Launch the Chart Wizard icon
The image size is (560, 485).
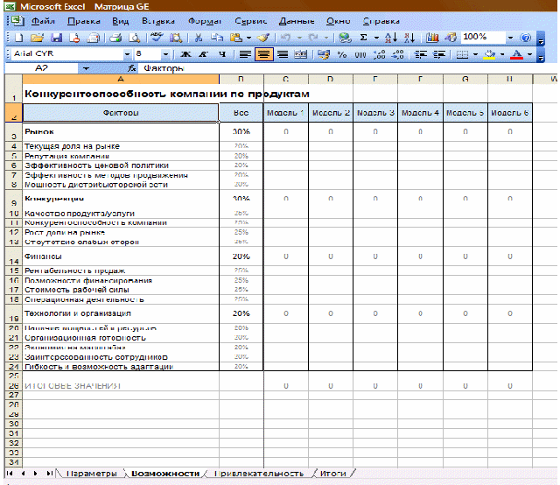(x=432, y=38)
